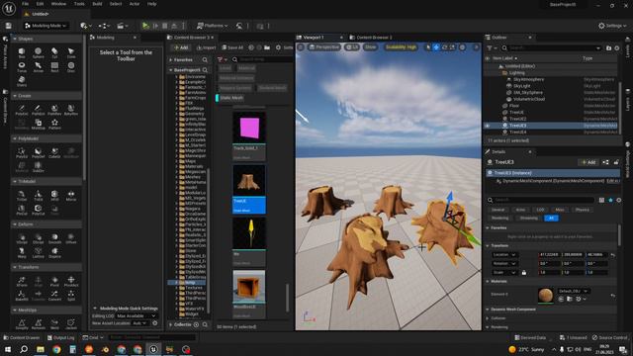This screenshot has width=633, height=356.
Task: Open the Windows Start menu
Action: (x=8, y=349)
